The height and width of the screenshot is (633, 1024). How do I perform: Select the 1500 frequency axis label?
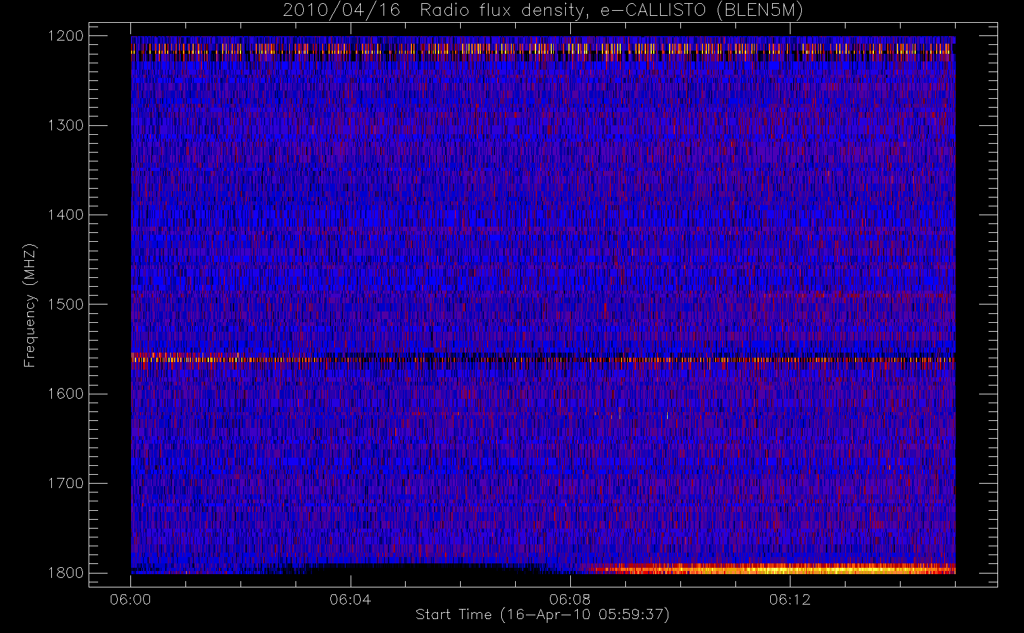click(66, 304)
